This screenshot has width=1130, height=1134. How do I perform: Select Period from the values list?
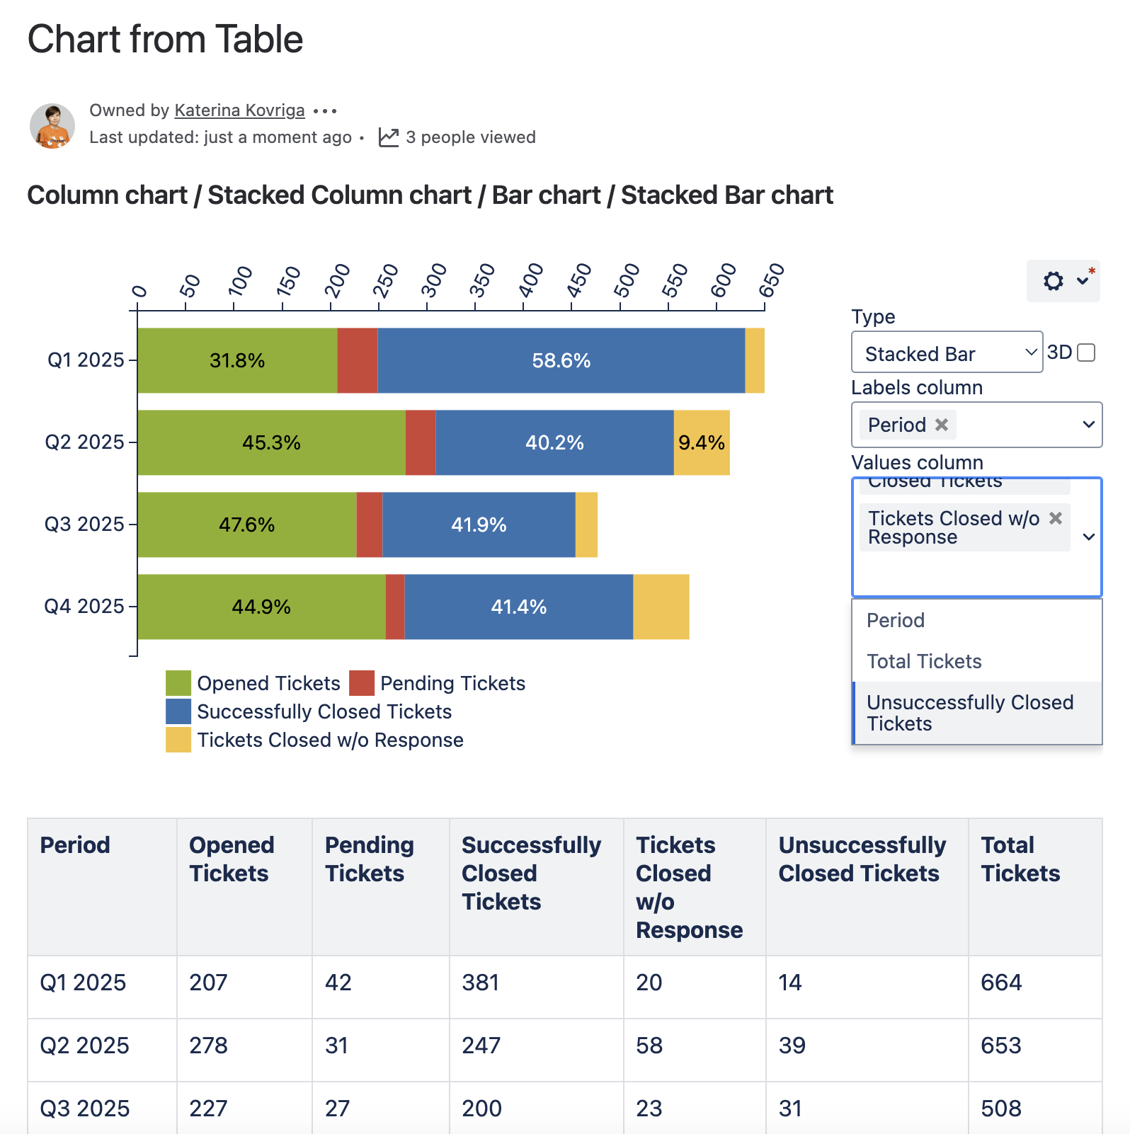point(896,621)
